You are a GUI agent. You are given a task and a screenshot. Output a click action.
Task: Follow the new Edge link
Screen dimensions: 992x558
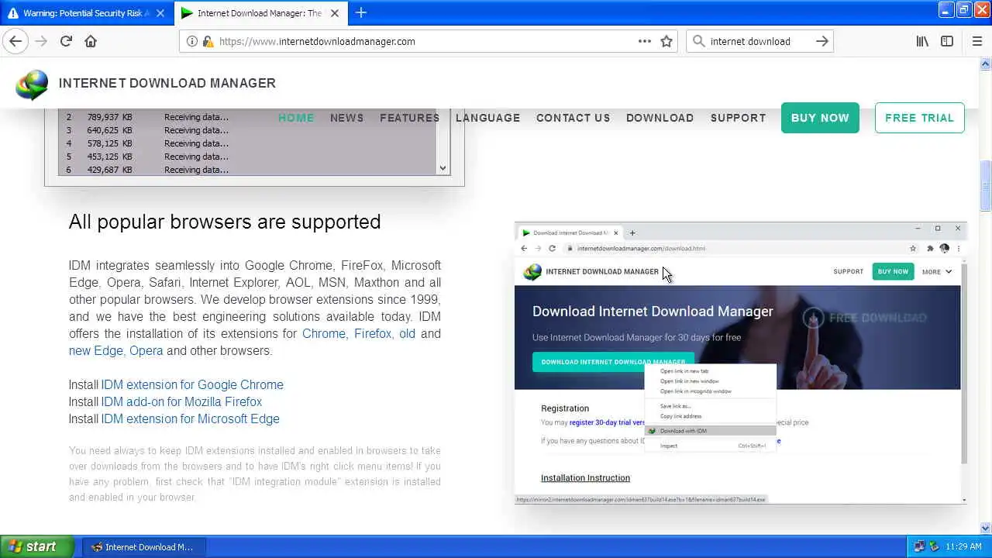tap(95, 350)
